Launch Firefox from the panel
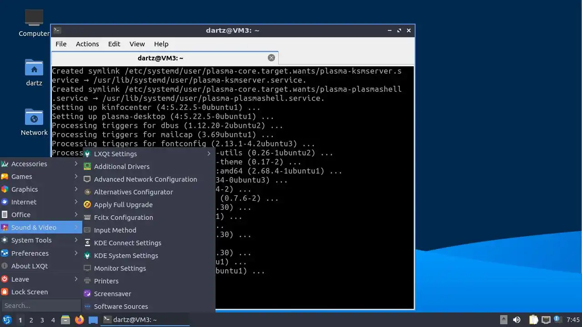Viewport: 582px width, 327px height. (79, 320)
